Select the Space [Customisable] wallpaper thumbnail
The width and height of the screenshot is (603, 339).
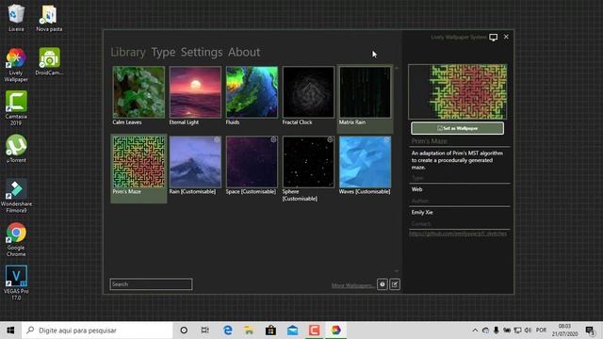252,162
